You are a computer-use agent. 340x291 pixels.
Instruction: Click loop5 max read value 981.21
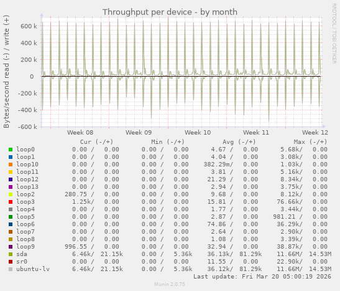[x=284, y=217]
